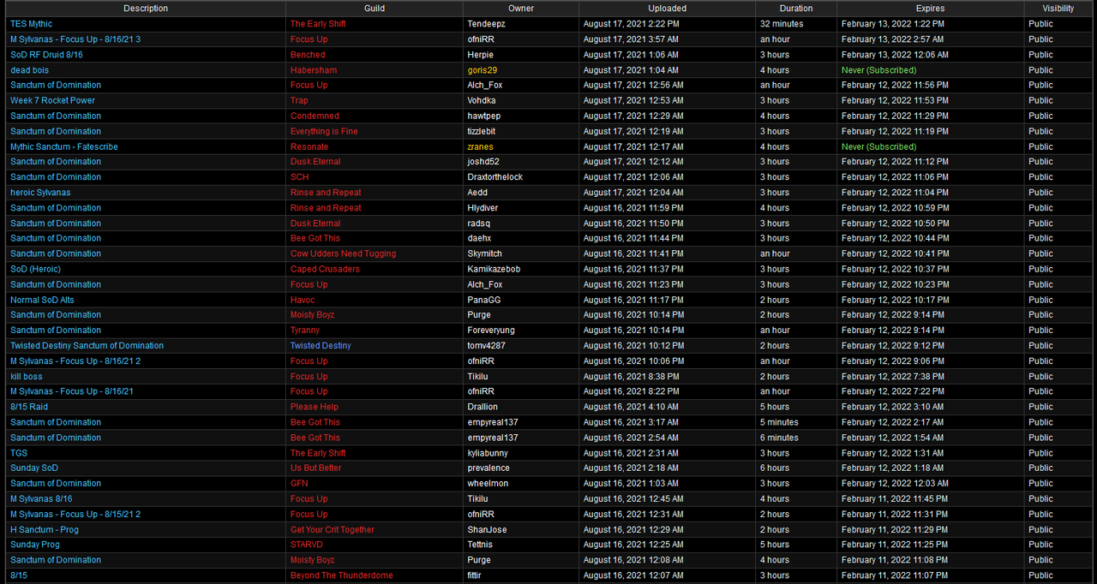The image size is (1097, 584).
Task: Open the Sunday SoD report
Action: [34, 468]
